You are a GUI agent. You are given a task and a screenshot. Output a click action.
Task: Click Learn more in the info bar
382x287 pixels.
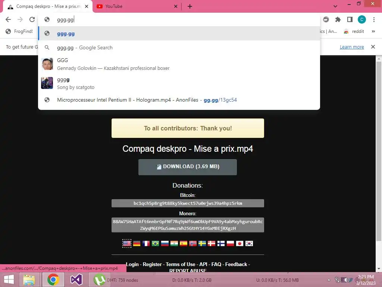(352, 47)
